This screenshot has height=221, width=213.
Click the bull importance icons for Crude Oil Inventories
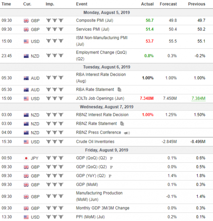point(55,141)
